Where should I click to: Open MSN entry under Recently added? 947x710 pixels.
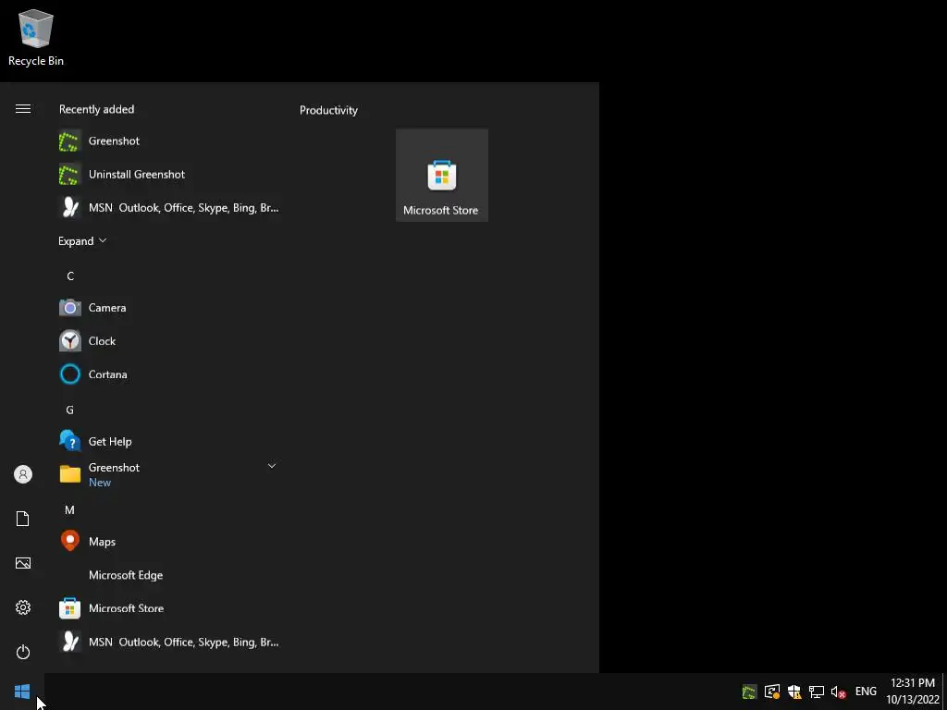pyautogui.click(x=169, y=208)
